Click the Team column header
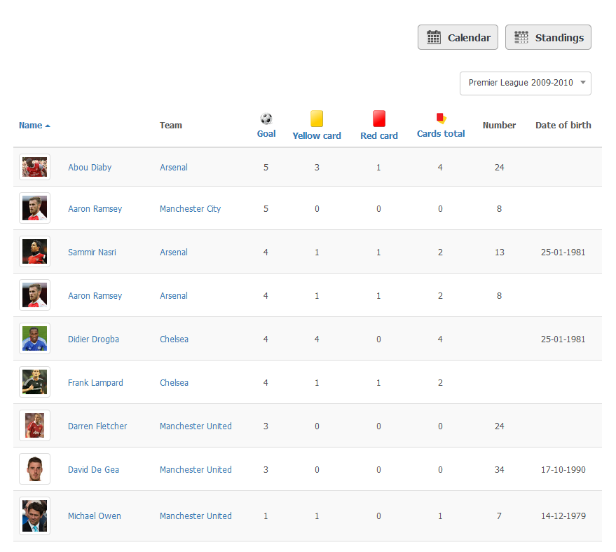Viewport: 616px width, 552px height. (x=171, y=126)
